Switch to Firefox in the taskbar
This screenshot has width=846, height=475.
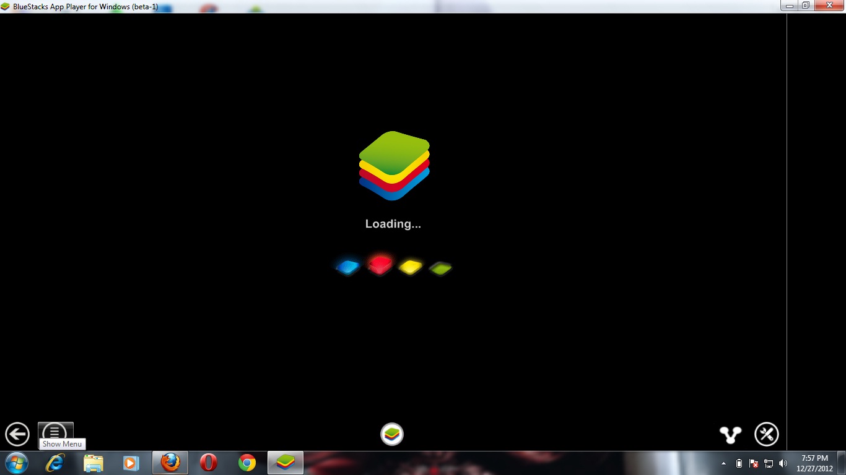(x=170, y=463)
